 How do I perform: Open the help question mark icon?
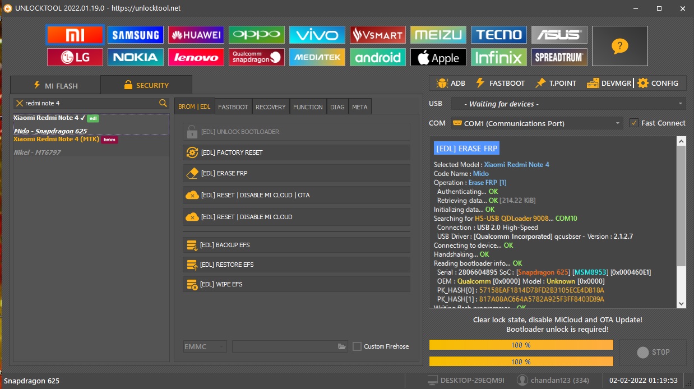click(x=620, y=46)
